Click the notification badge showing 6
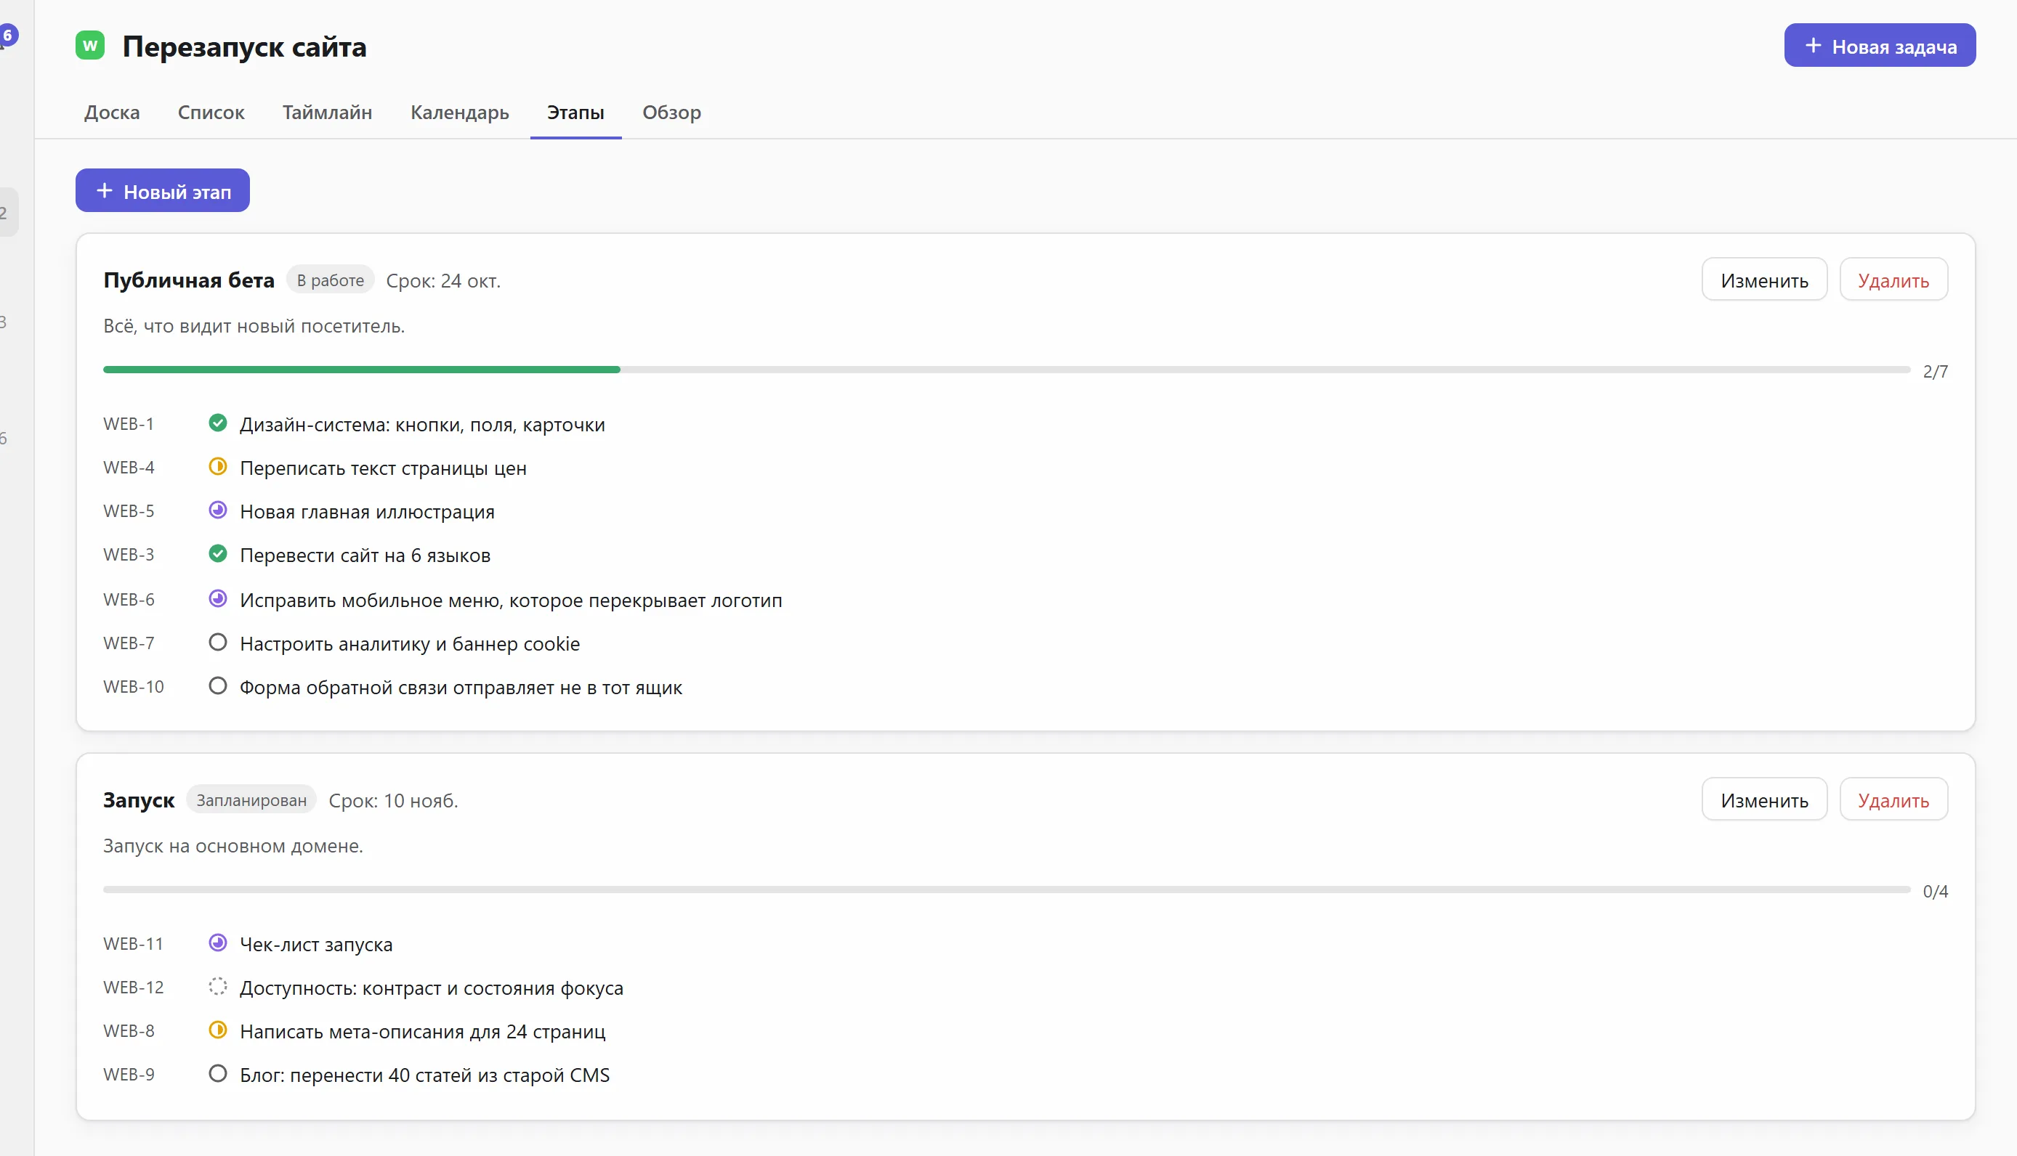2017x1156 pixels. tap(8, 35)
